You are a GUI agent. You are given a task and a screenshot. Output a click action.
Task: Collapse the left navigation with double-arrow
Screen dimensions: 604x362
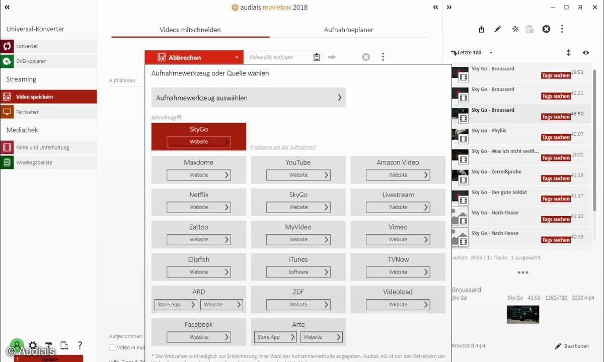pyautogui.click(x=7, y=8)
